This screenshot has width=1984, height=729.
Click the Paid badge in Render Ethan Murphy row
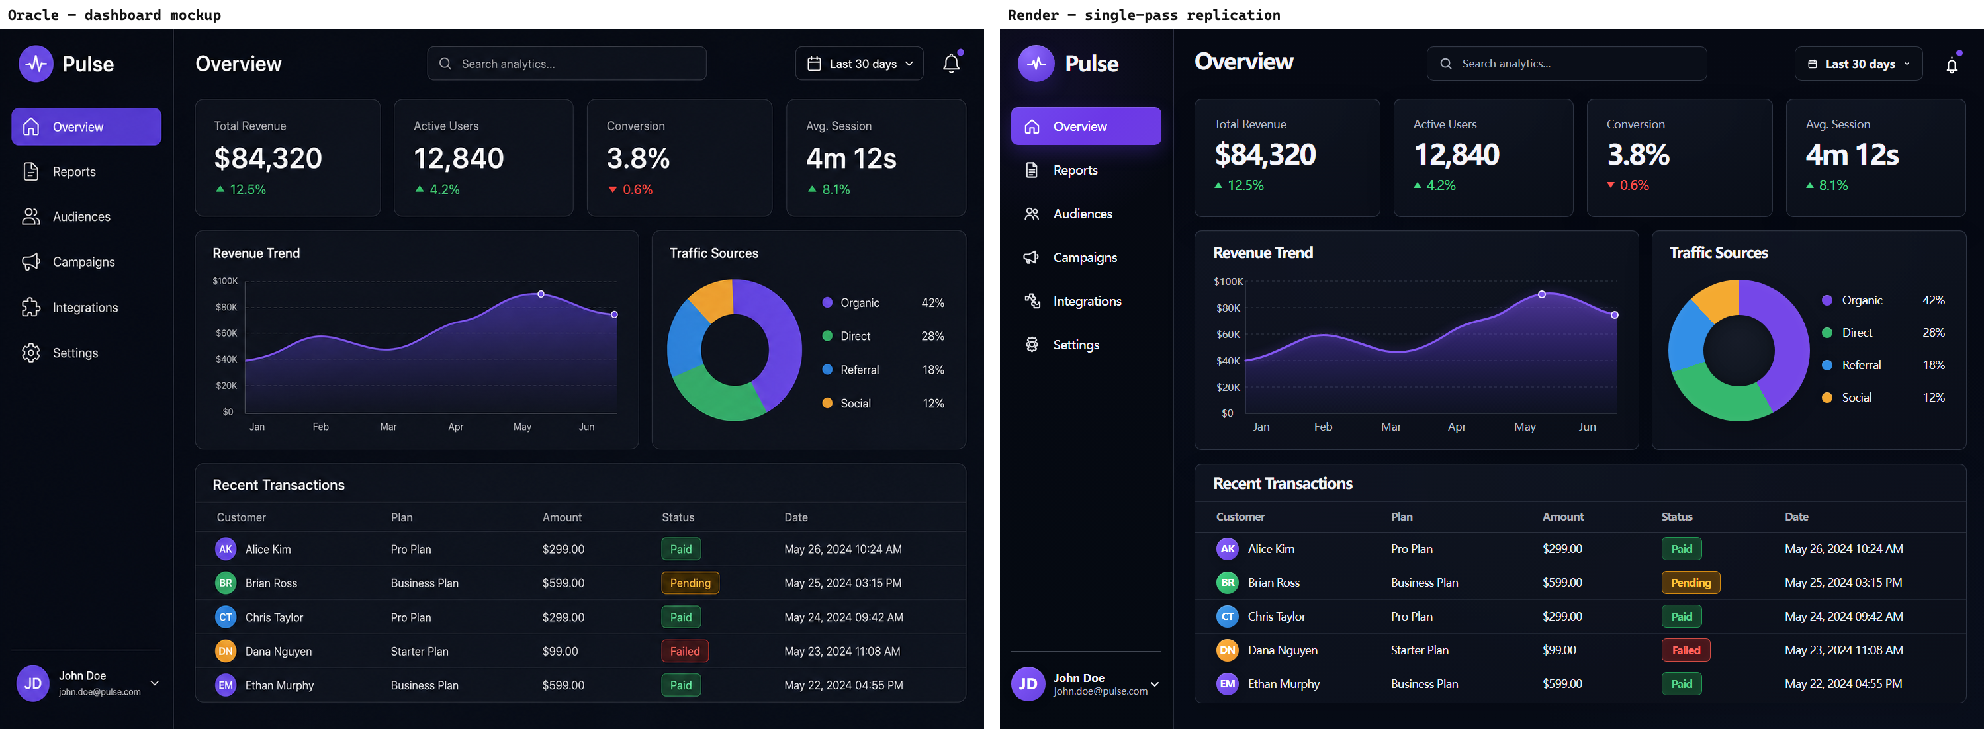[1682, 683]
